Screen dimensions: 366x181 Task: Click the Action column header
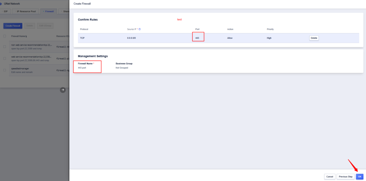coord(230,29)
